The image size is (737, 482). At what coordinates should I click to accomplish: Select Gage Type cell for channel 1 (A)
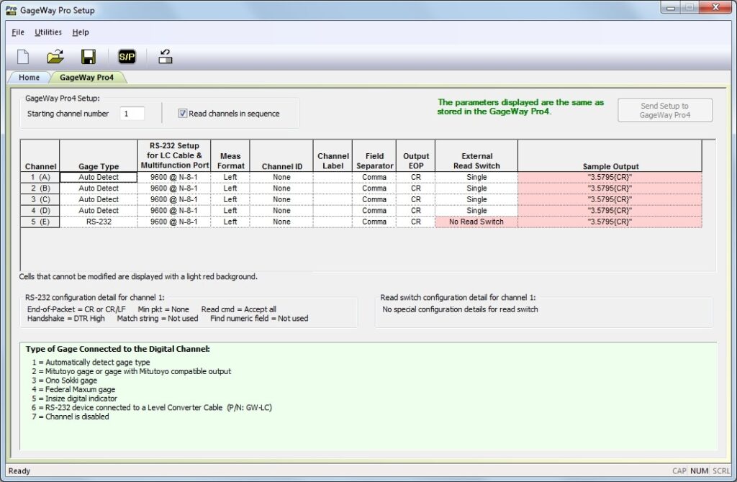tap(99, 177)
